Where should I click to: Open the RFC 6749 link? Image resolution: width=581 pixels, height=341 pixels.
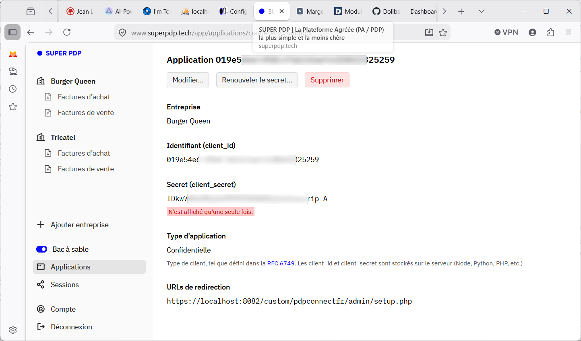281,263
